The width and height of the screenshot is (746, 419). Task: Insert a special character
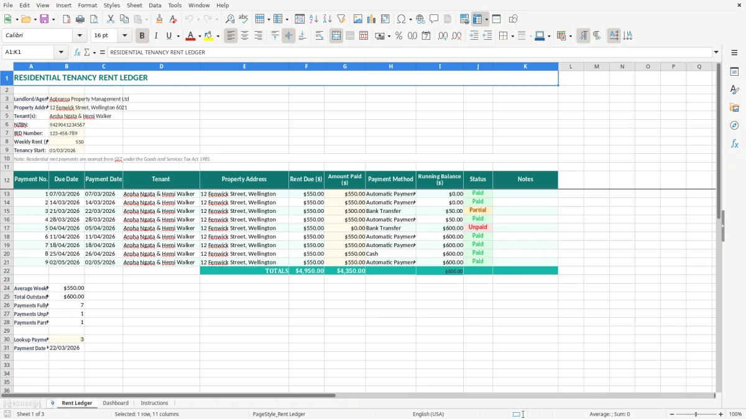[x=401, y=19]
